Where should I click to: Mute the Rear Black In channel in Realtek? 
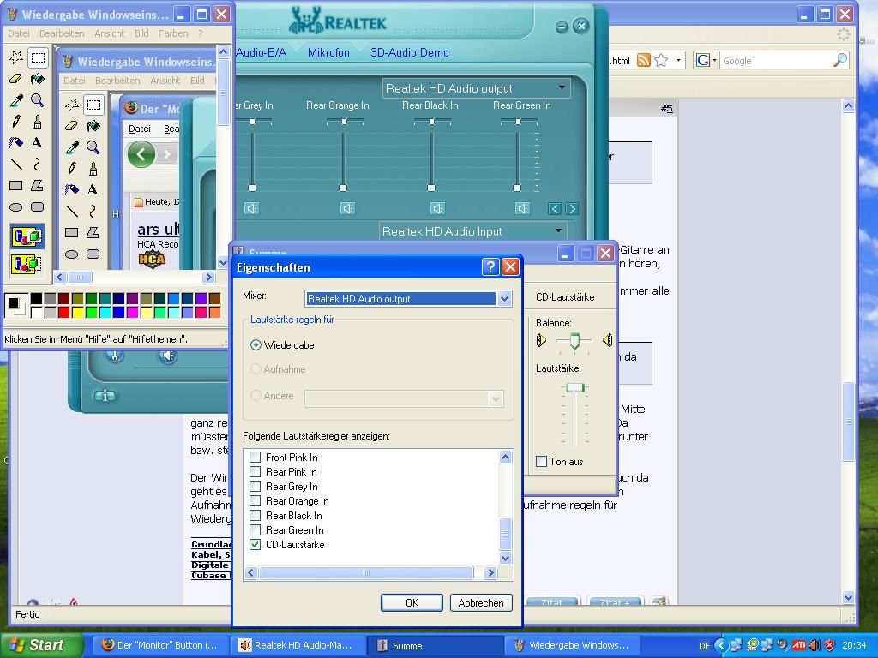pos(437,209)
